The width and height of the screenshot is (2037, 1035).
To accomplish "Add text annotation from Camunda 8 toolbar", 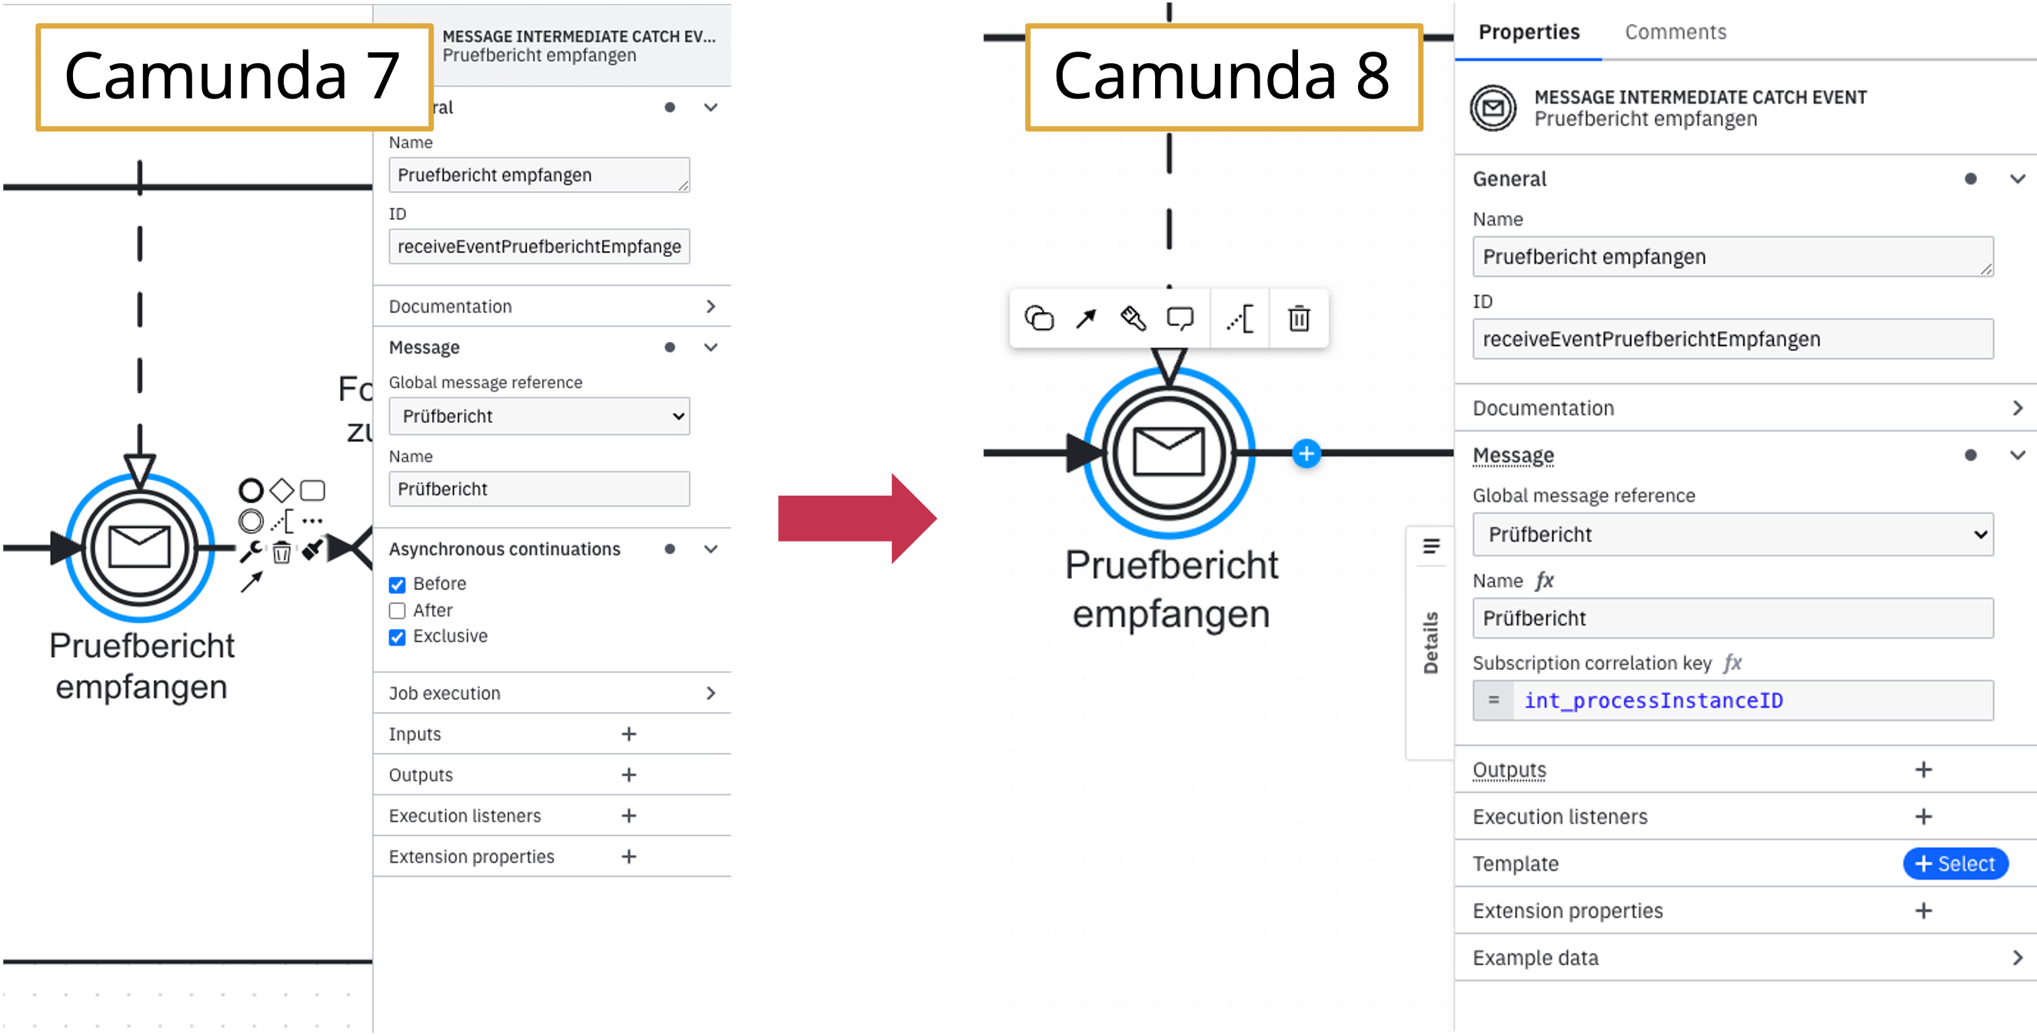I will (1240, 318).
